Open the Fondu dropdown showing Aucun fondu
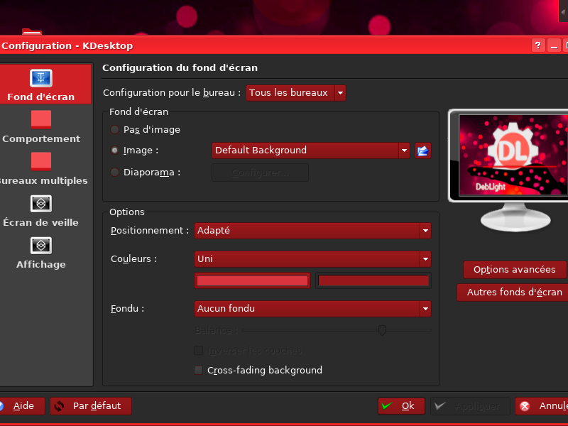The width and height of the screenshot is (568, 426). (312, 309)
